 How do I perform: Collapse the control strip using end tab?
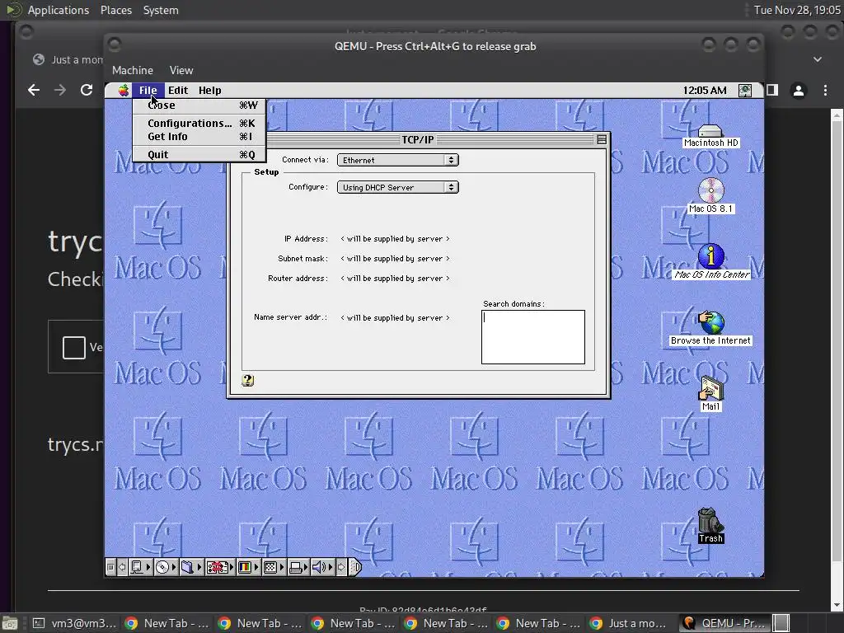tap(355, 567)
